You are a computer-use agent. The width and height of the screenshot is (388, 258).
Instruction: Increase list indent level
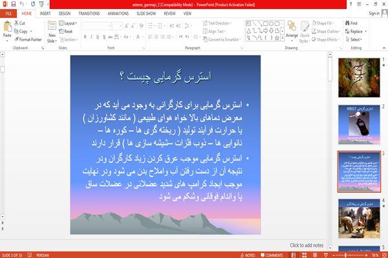178,26
